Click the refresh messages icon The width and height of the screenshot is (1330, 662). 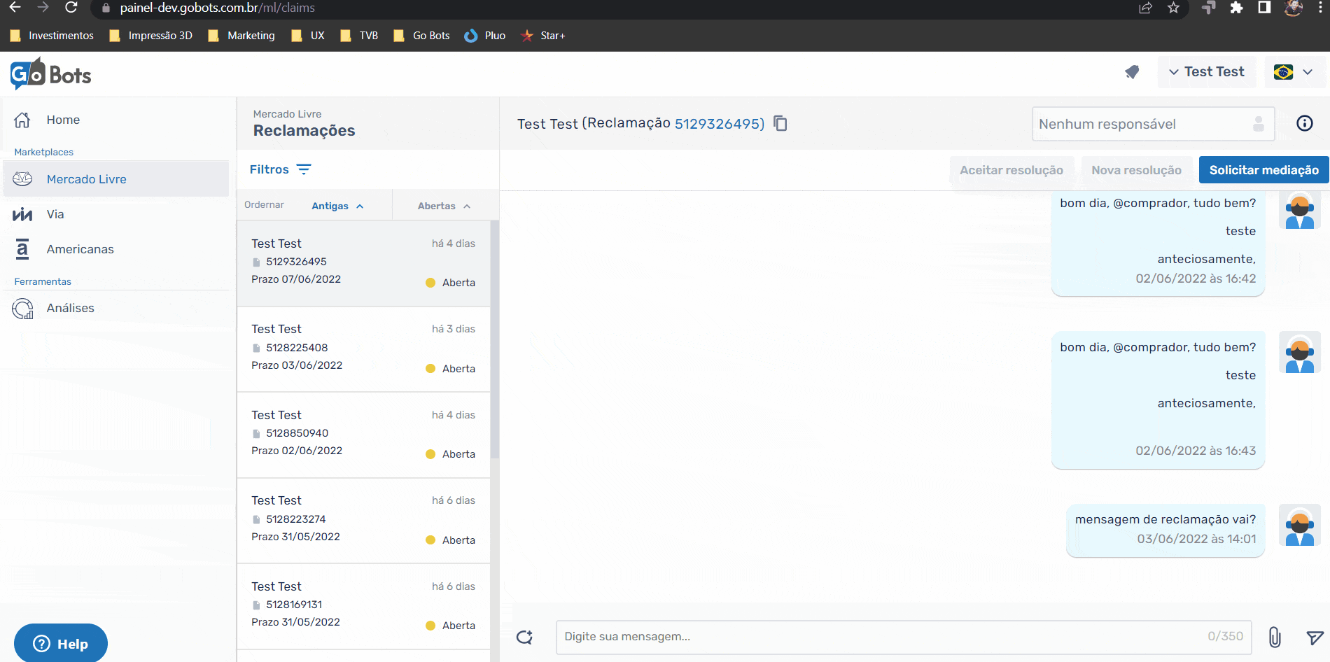524,637
